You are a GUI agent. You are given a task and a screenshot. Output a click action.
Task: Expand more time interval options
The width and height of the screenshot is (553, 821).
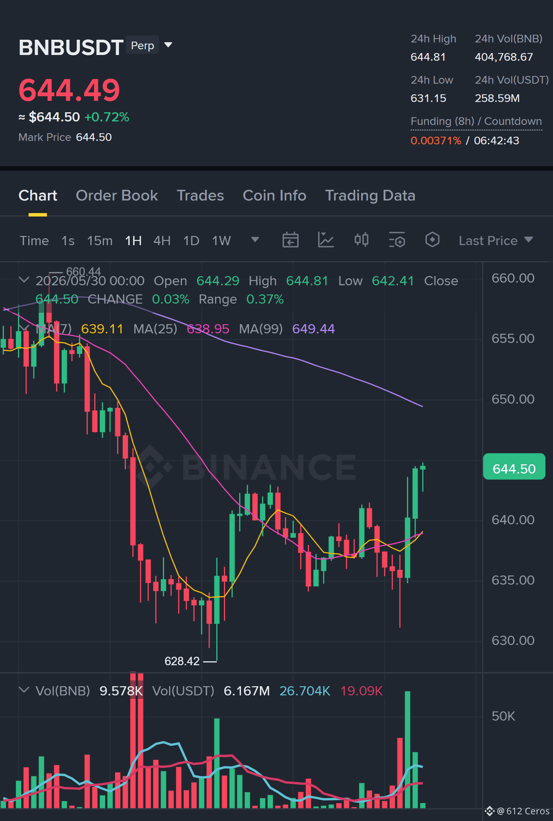[x=255, y=239]
